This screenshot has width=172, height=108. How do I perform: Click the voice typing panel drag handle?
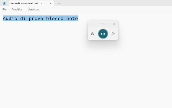coord(103,24)
